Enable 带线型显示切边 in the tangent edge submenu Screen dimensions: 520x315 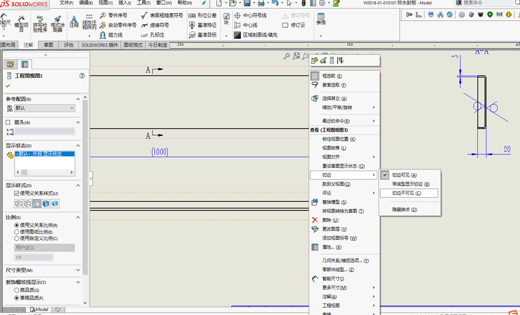tap(410, 183)
